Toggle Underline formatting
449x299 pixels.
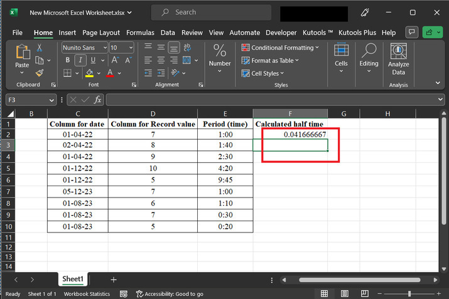94,60
